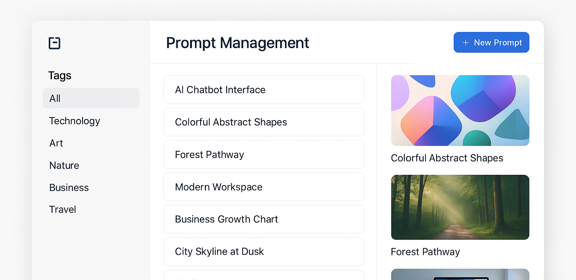
Task: Click the Colorful Abstract Shapes caption text
Action: (447, 158)
